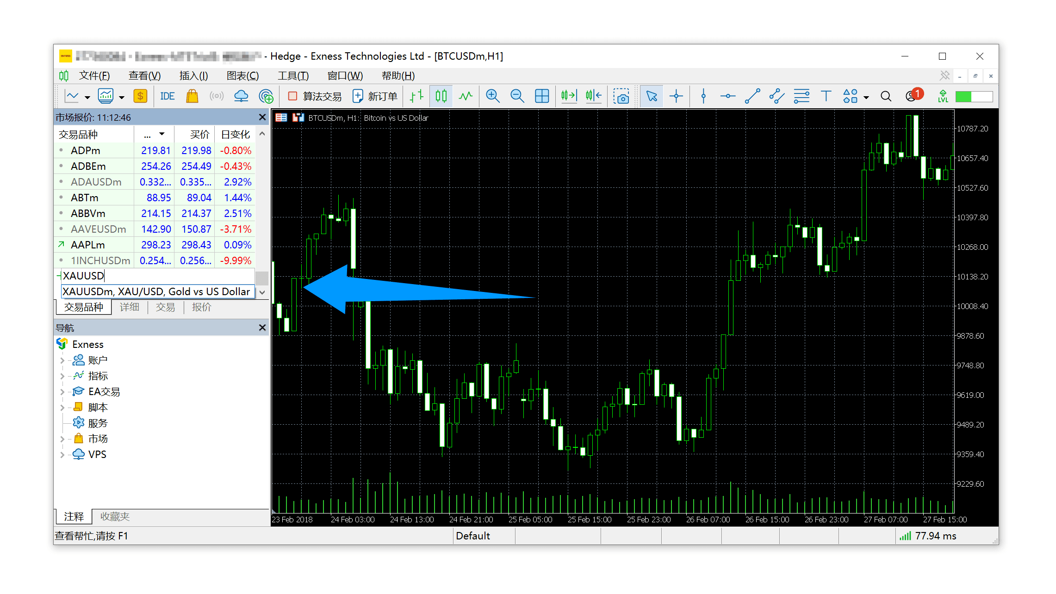This screenshot has height=594, width=1056.
Task: Close the 市场报价 panel
Action: pyautogui.click(x=262, y=118)
